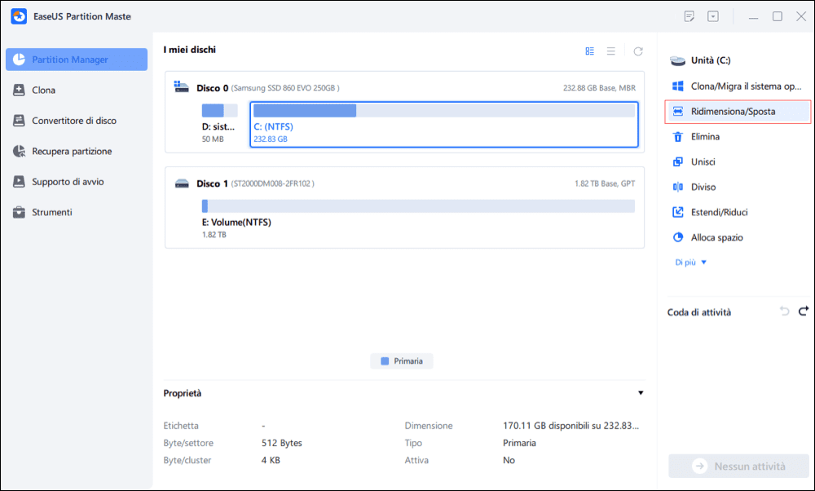
Task: Click the 1.82 TB Base, GPT label
Action: coord(605,184)
